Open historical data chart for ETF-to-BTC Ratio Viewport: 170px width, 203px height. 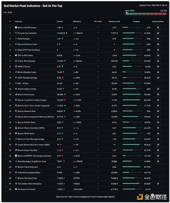[158, 55]
